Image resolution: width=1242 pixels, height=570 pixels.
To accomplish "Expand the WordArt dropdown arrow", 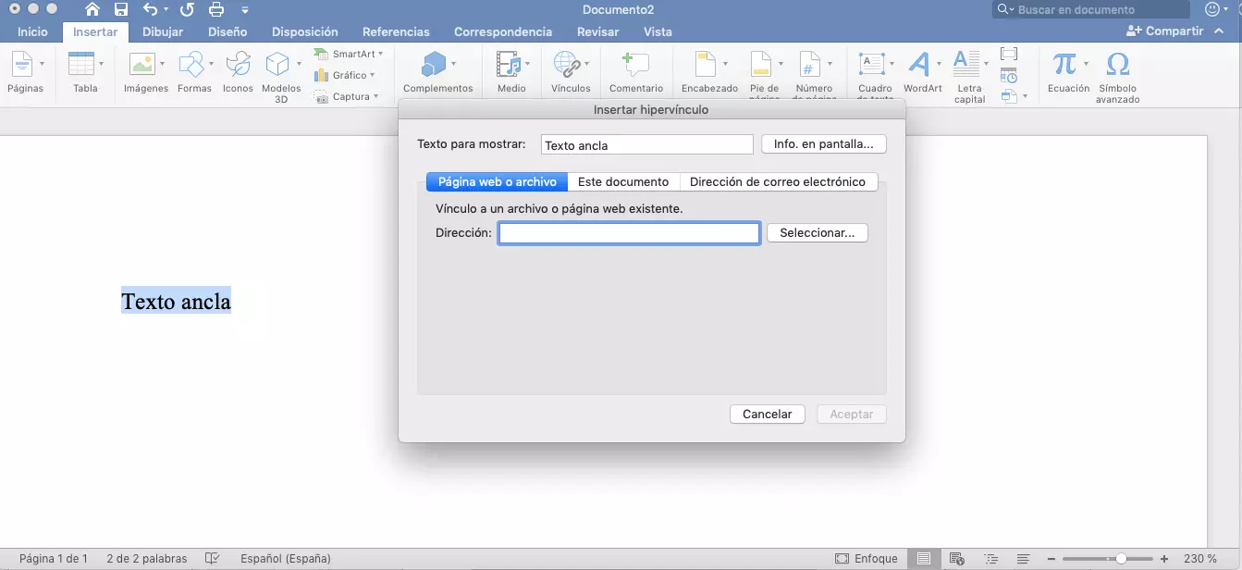I will 939,64.
